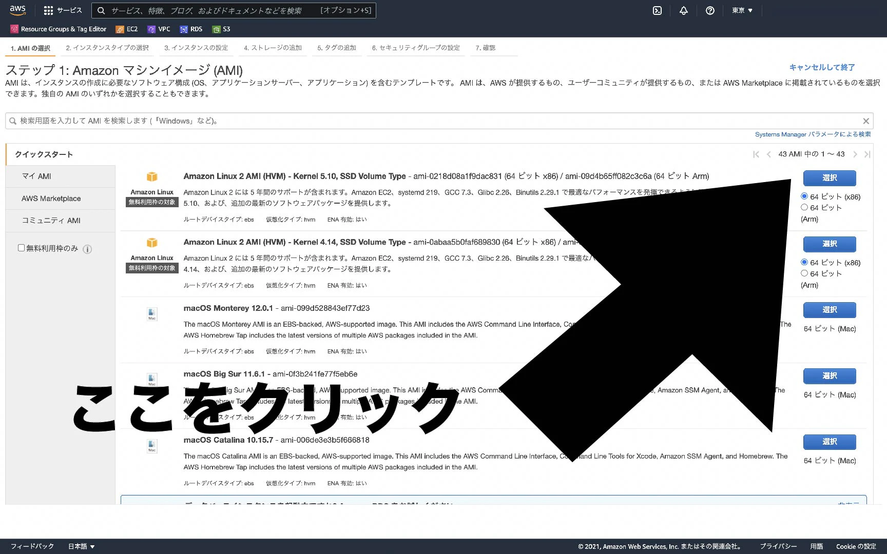The height and width of the screenshot is (554, 887).
Task: Open the プライバシー footer link
Action: click(x=778, y=546)
